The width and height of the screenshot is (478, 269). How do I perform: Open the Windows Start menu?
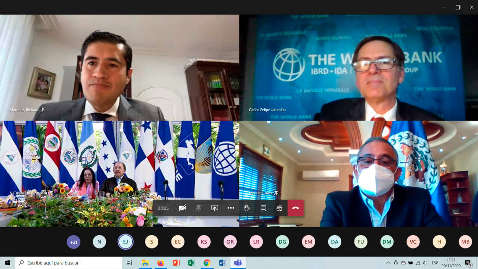(x=7, y=263)
